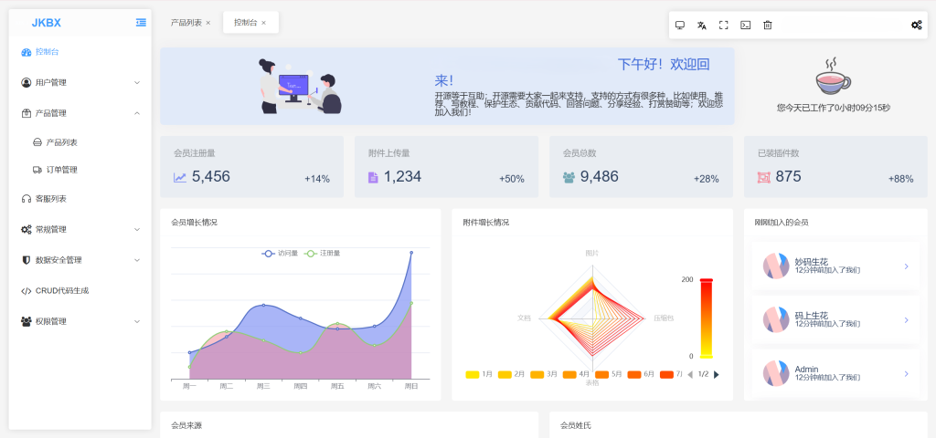Click the JKBX logo title
The width and height of the screenshot is (936, 438).
[x=46, y=23]
